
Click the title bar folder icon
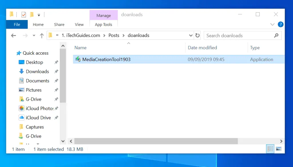pyautogui.click(x=11, y=14)
